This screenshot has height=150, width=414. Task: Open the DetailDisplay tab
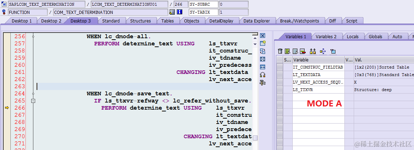point(221,21)
